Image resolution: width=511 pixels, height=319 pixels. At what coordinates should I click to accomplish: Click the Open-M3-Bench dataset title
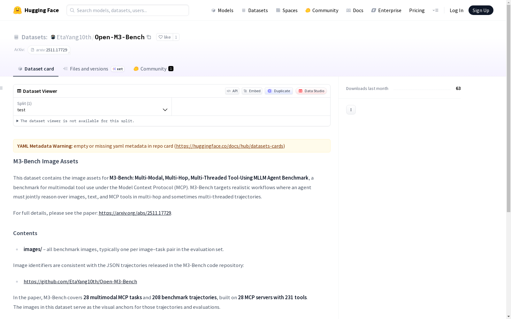point(120,37)
